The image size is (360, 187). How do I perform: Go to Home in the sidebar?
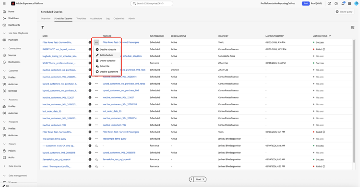[11, 11]
